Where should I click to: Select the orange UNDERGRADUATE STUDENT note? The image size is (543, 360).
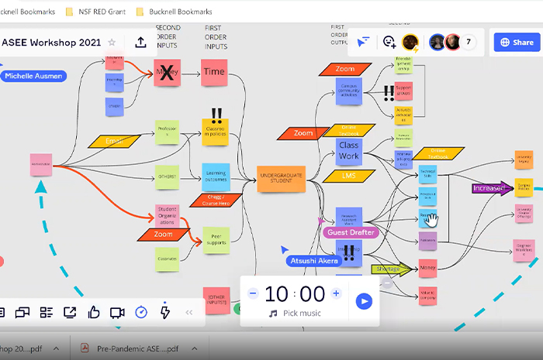tap(281, 179)
